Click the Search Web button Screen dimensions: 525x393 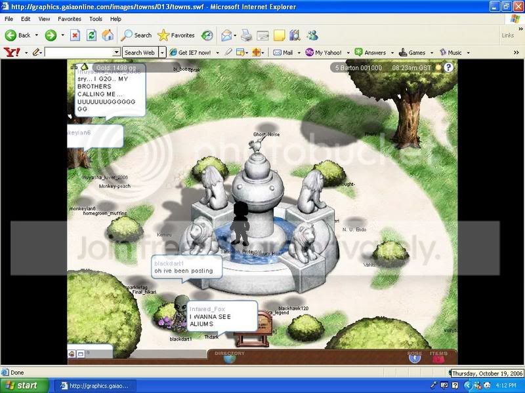140,53
